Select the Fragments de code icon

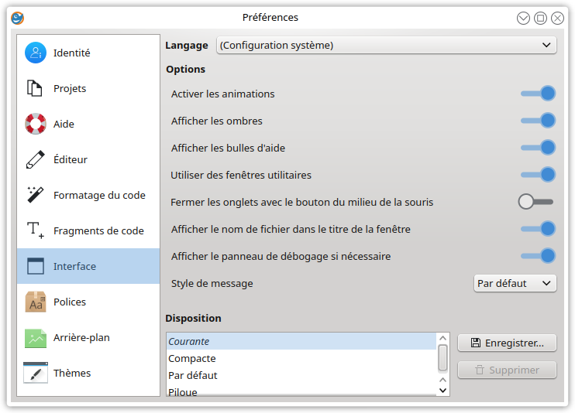tap(36, 230)
